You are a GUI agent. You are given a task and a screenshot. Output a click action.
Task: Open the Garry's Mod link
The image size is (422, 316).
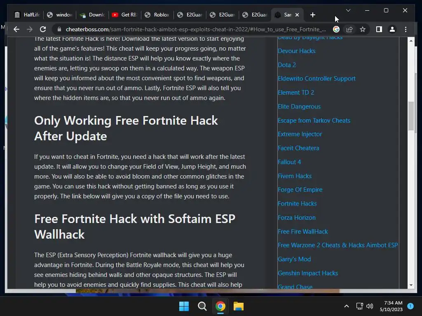(294, 259)
